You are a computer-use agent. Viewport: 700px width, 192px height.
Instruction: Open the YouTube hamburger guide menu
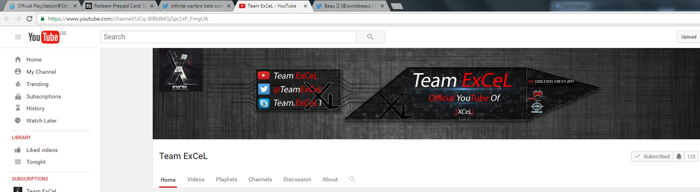(18, 37)
